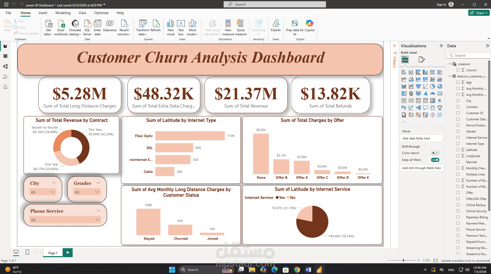Viewport: 491px width, 274px height.
Task: Open Power BI from Windows taskbar
Action: [319, 270]
